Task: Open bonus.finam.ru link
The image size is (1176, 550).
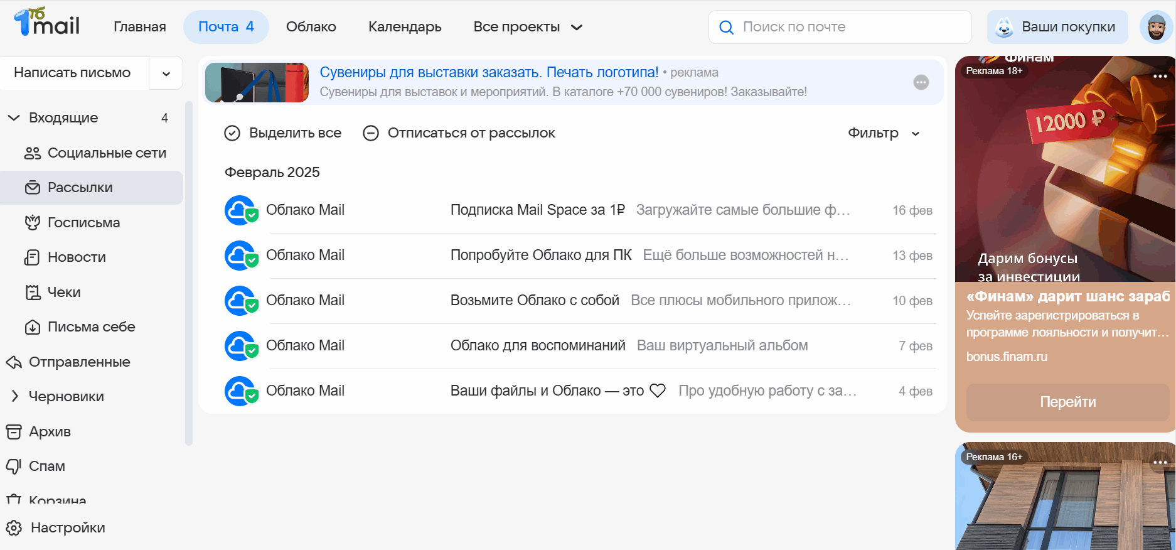Action: [x=1007, y=357]
